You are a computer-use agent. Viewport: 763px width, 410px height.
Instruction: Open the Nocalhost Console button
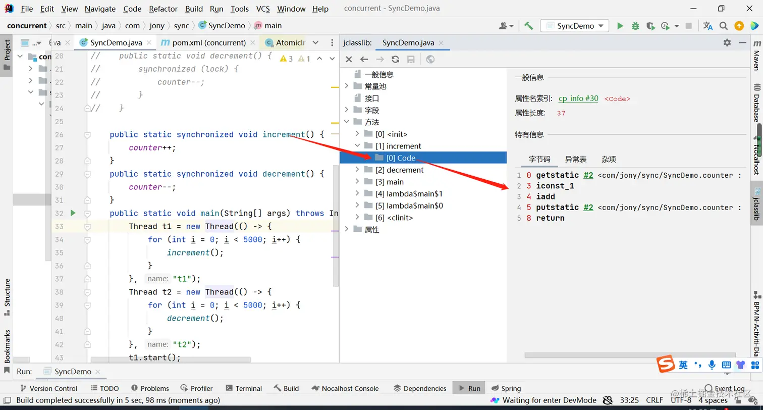346,388
